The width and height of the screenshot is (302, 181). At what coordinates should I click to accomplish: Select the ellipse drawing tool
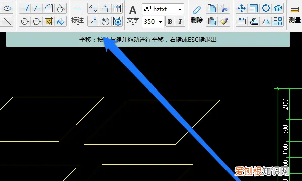click(7, 8)
